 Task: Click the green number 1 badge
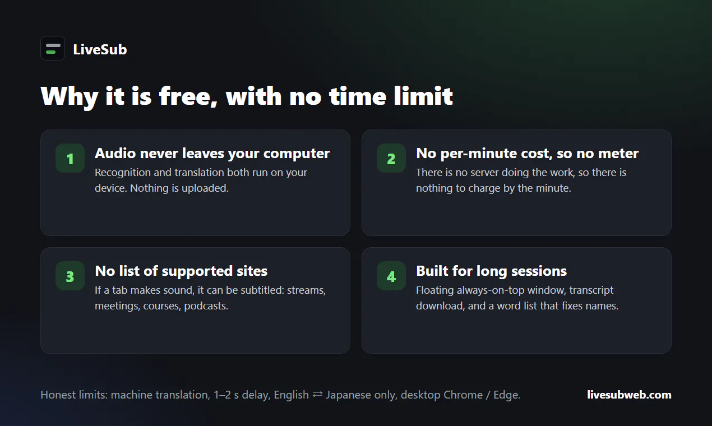[70, 159]
